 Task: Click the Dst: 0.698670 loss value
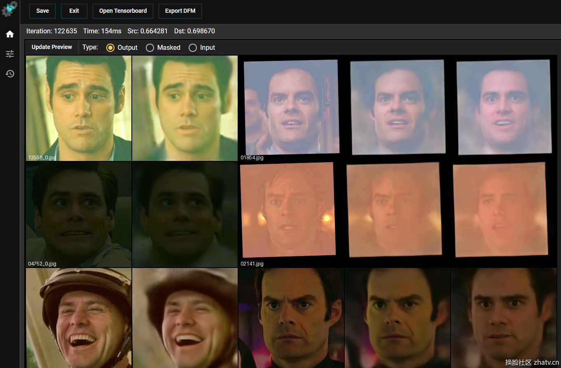194,31
